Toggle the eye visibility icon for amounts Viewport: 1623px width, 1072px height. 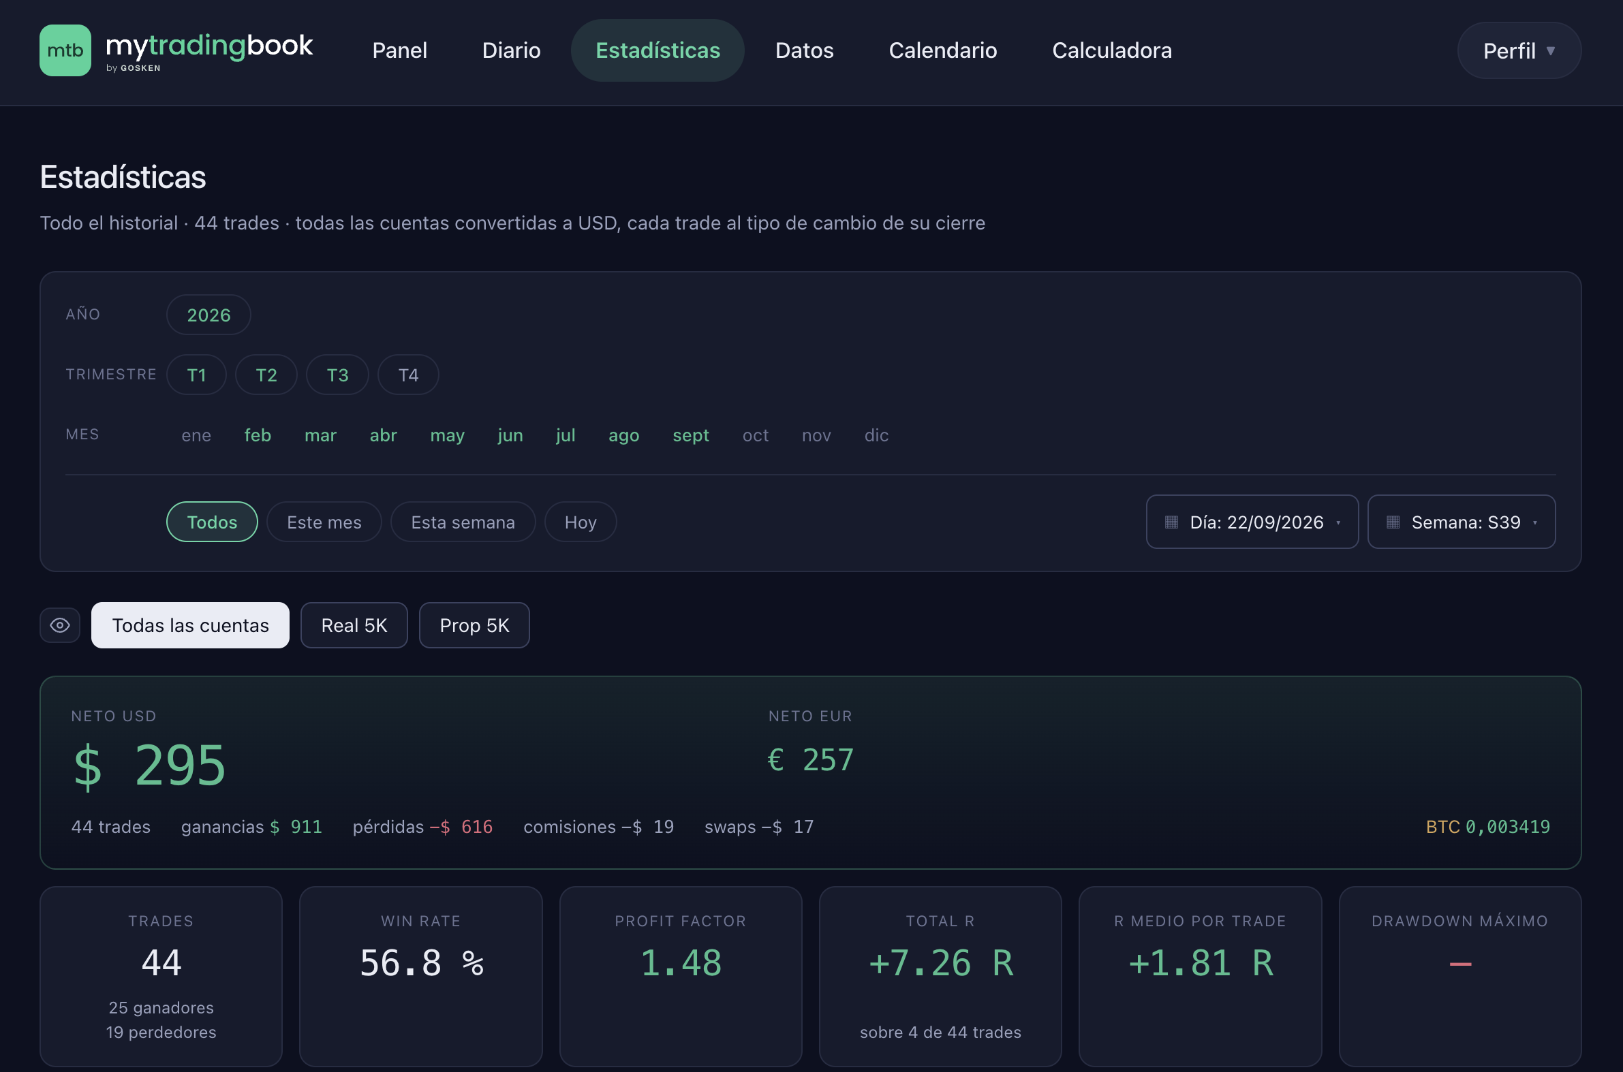coord(60,626)
